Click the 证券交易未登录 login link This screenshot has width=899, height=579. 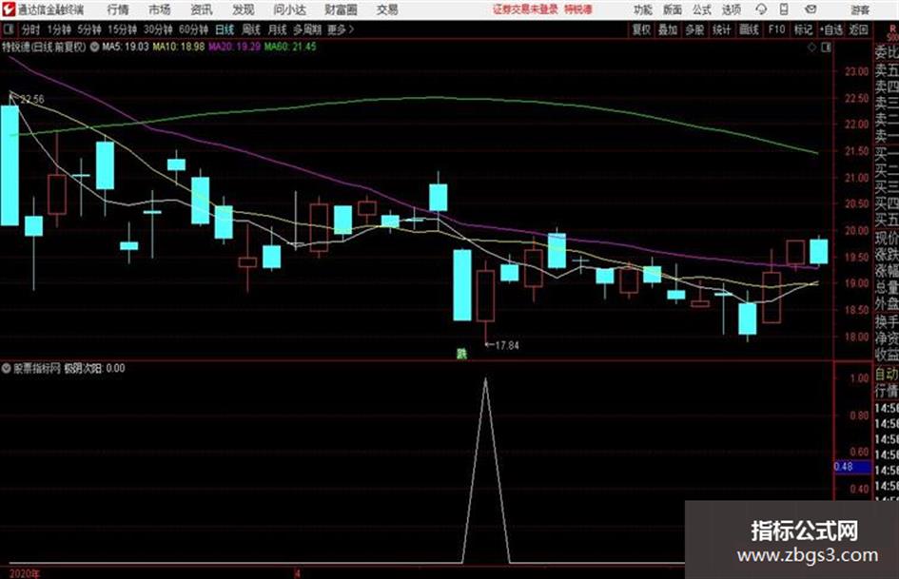525,10
